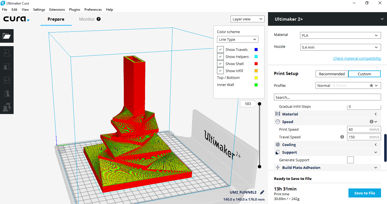
Task: Click the Support section icon
Action: [278, 152]
